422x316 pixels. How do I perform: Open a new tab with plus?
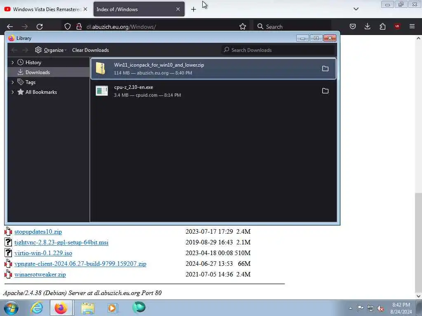pos(194,9)
